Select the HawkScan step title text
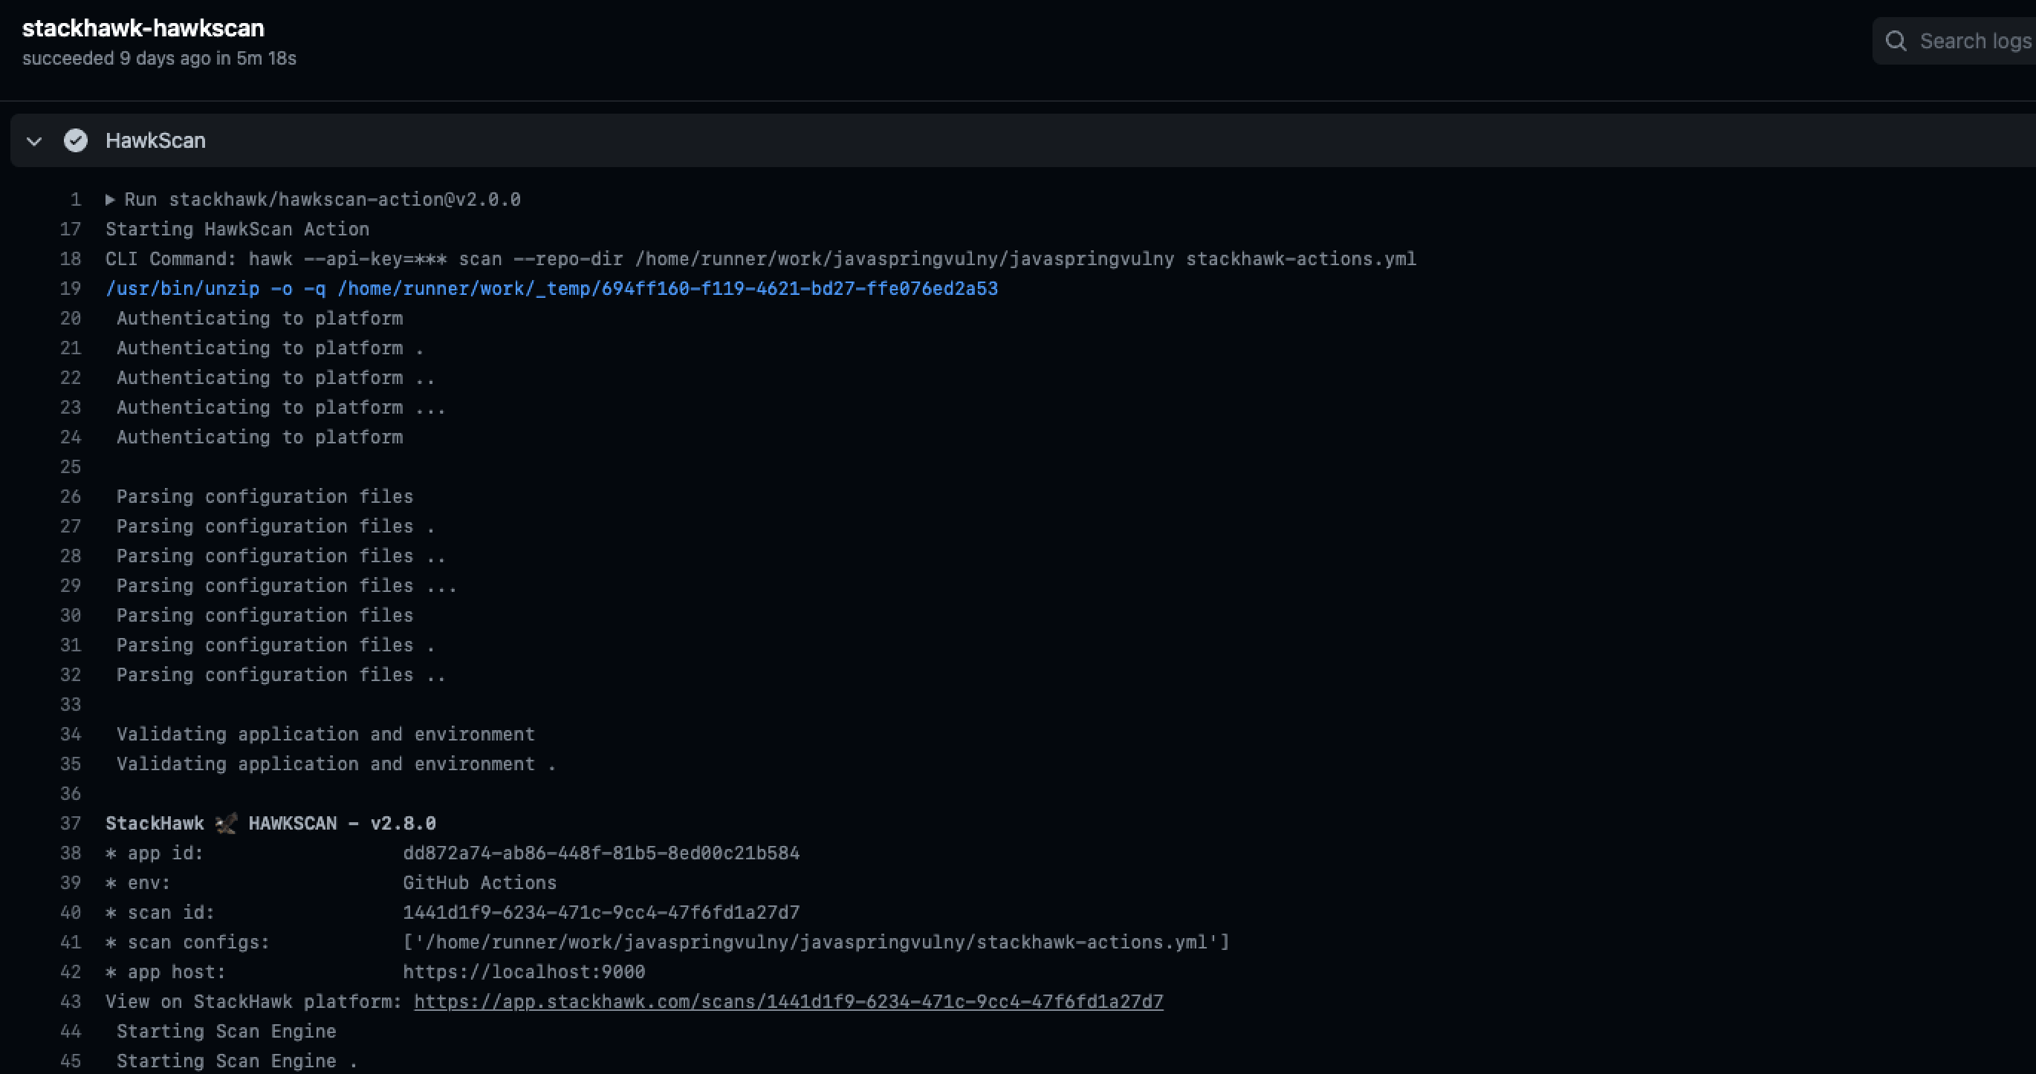This screenshot has height=1074, width=2036. pyautogui.click(x=156, y=140)
